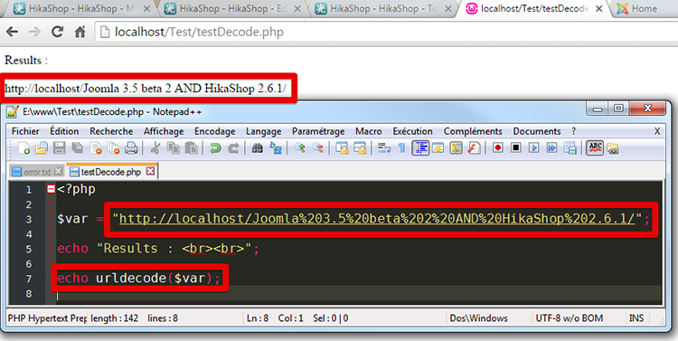Click the user defined language icon
678x341 pixels.
[438, 148]
